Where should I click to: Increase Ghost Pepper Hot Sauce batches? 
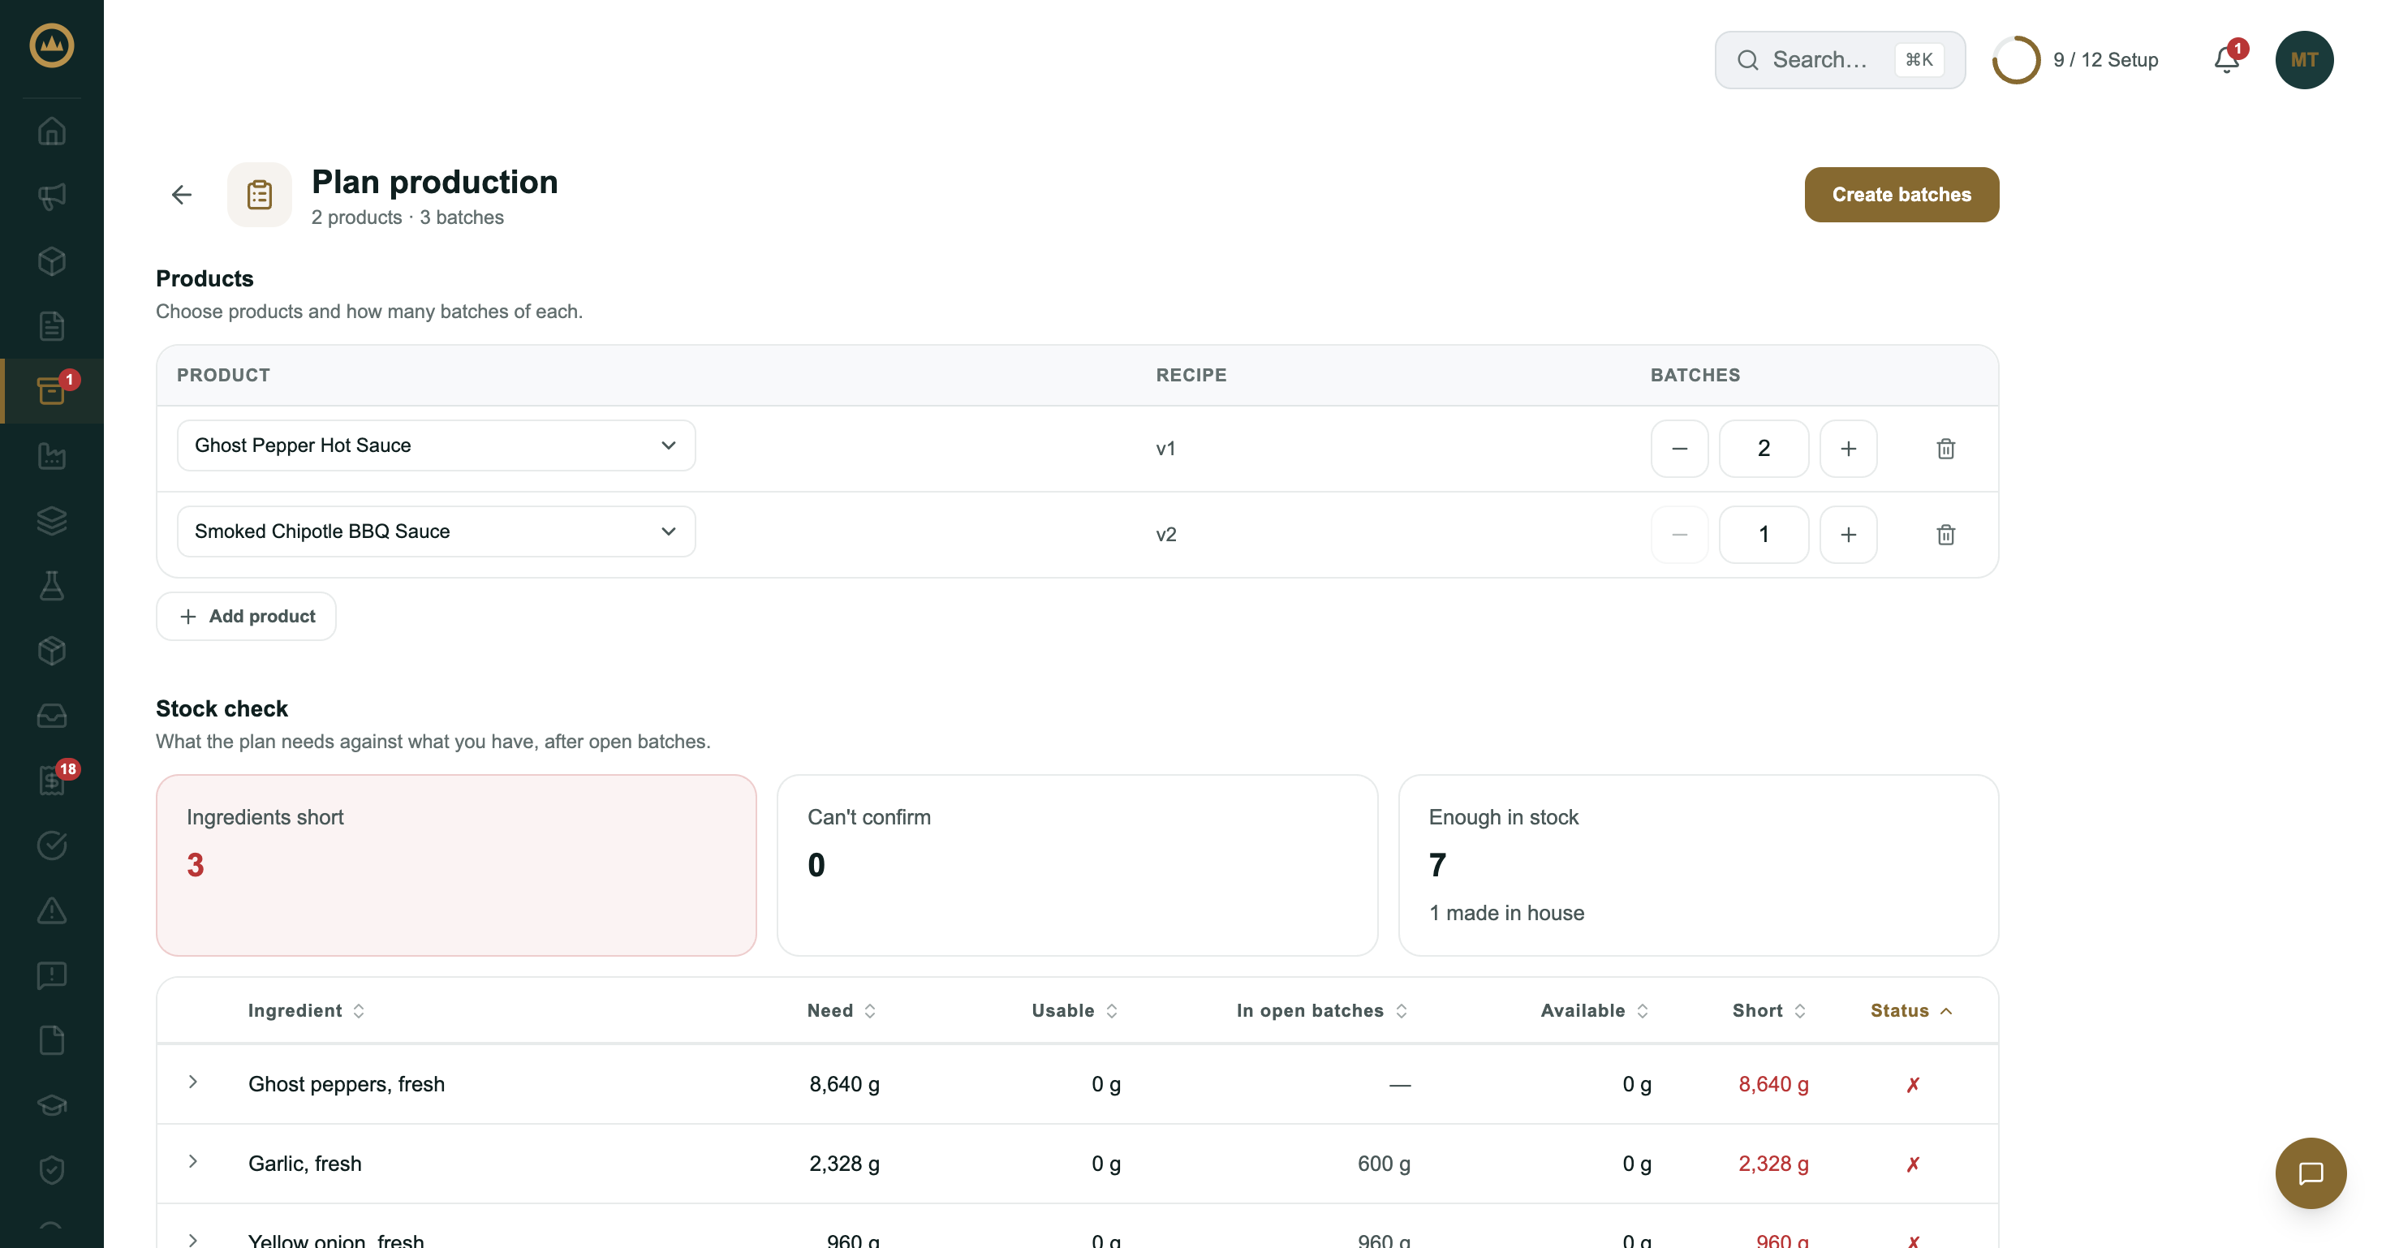point(1848,448)
